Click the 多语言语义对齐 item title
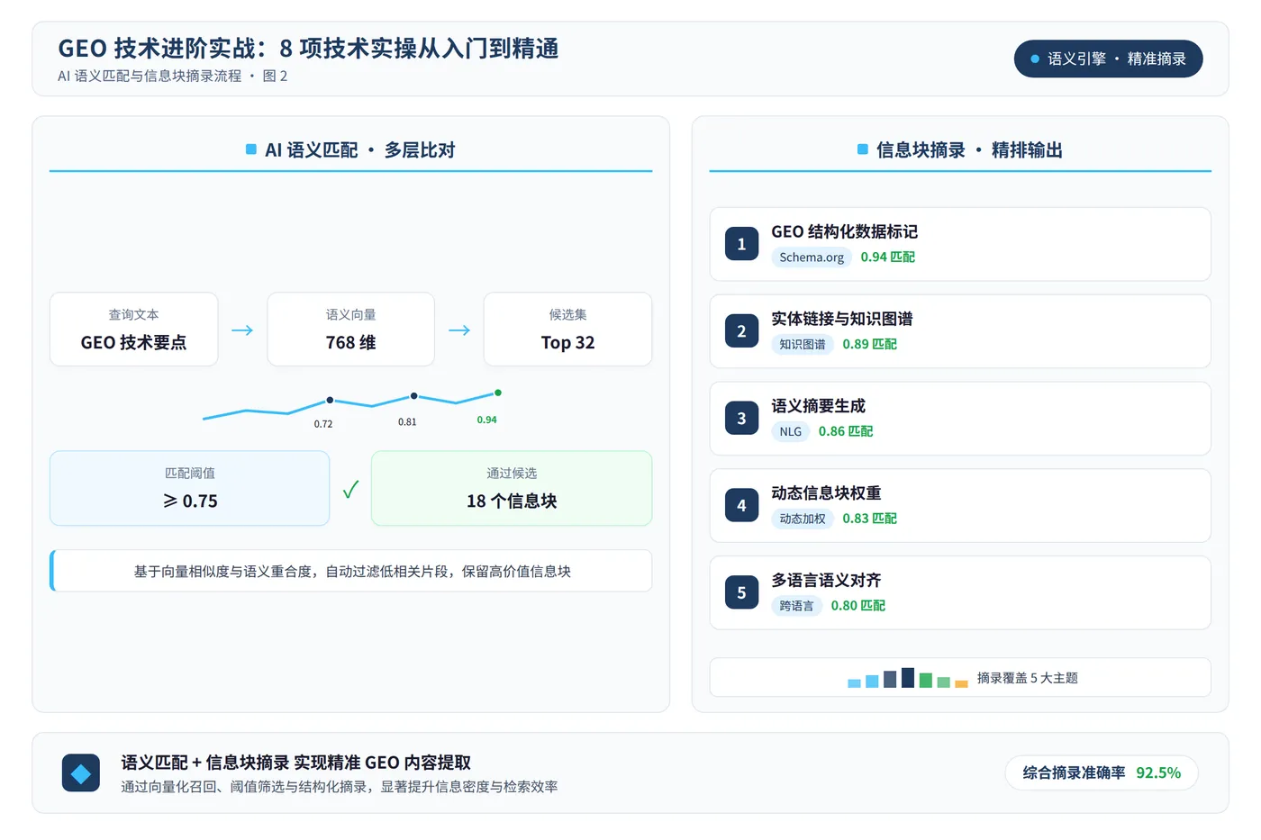 (827, 581)
